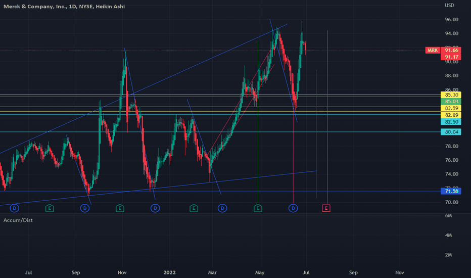Click the 1D interval text in the title
The width and height of the screenshot is (471, 278).
pos(72,6)
